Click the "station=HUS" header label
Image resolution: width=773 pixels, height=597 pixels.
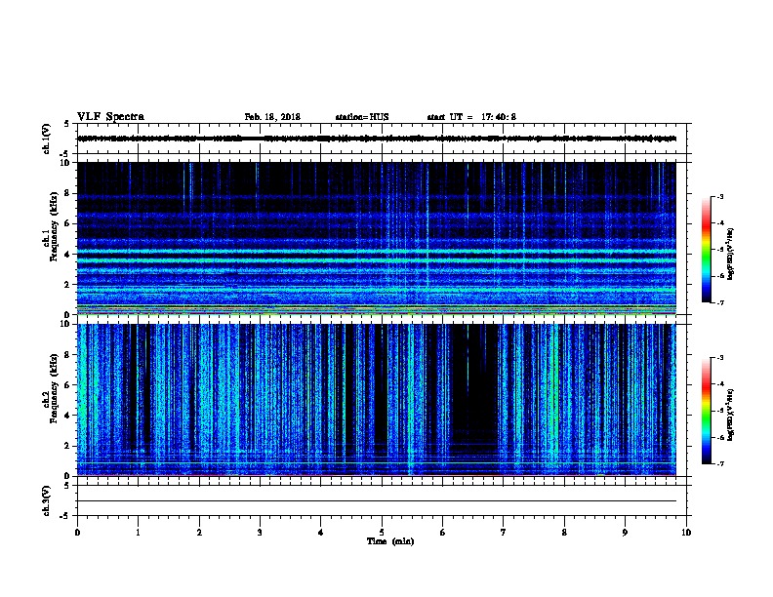(362, 117)
